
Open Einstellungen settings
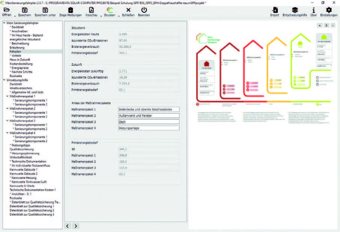329,10
